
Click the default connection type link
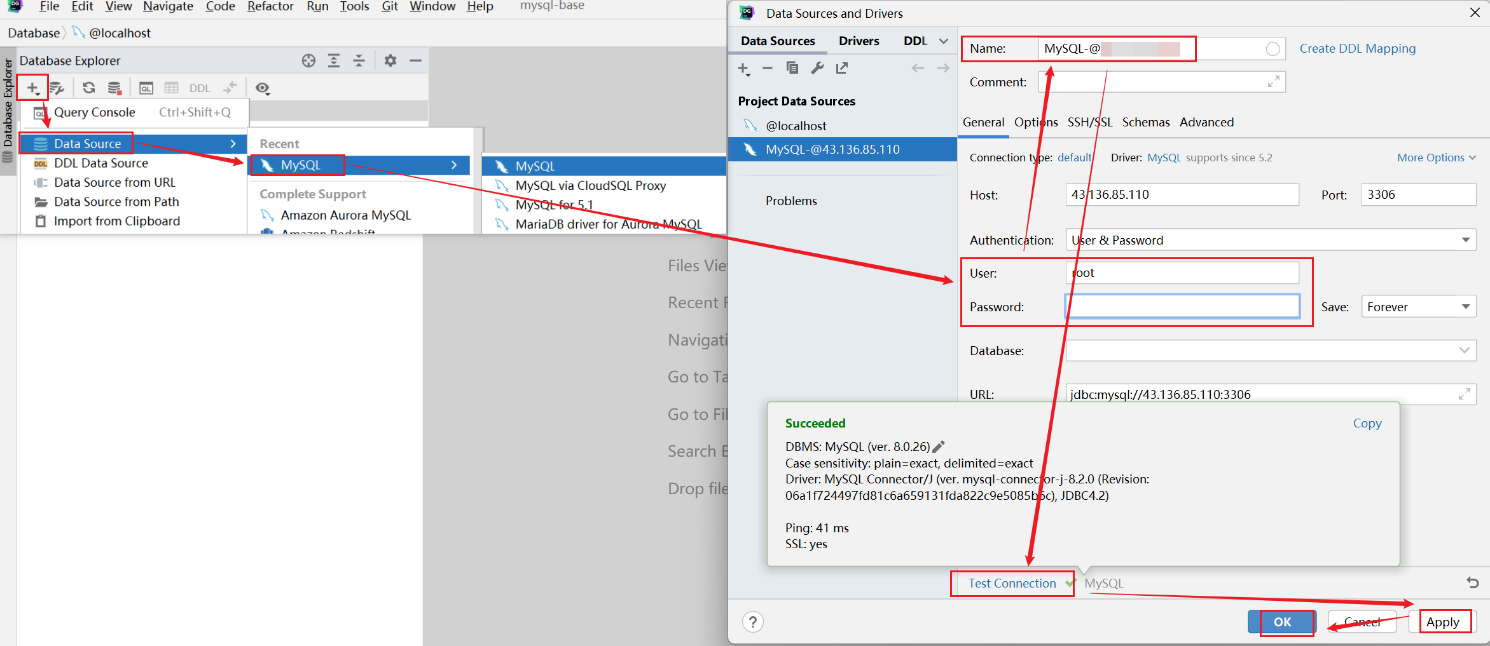click(1075, 158)
